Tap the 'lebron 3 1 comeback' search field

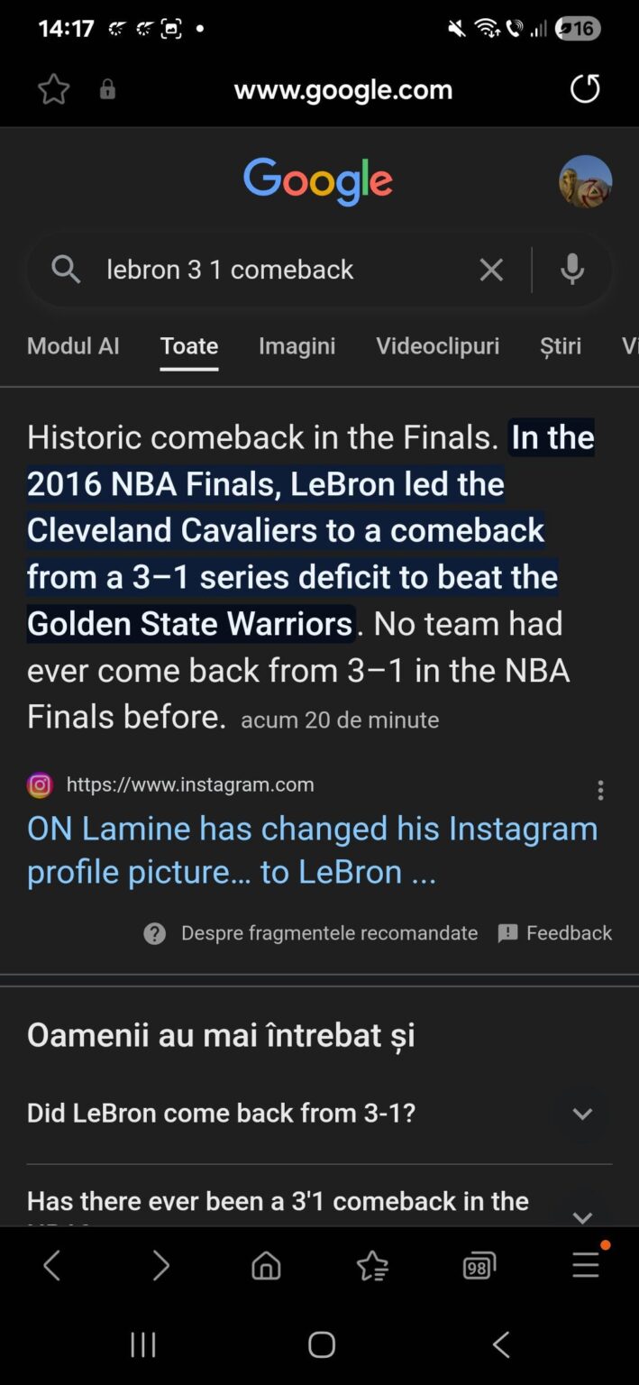270,269
